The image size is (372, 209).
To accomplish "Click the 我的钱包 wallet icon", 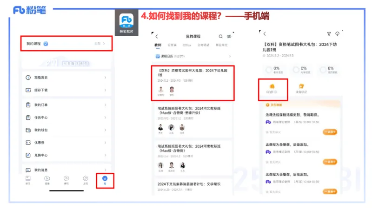I will click(28, 130).
